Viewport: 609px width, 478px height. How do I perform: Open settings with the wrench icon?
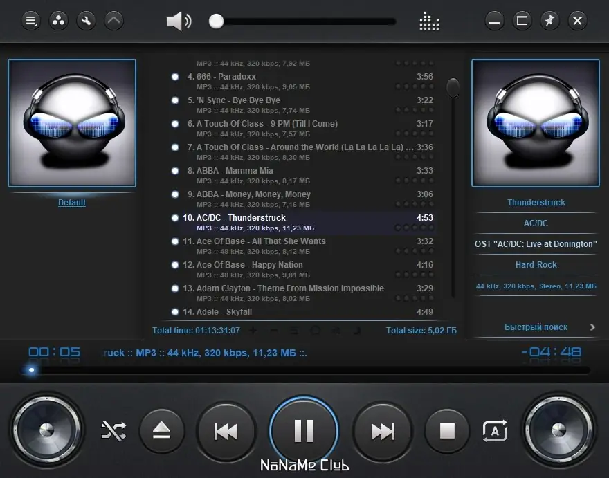pyautogui.click(x=87, y=21)
